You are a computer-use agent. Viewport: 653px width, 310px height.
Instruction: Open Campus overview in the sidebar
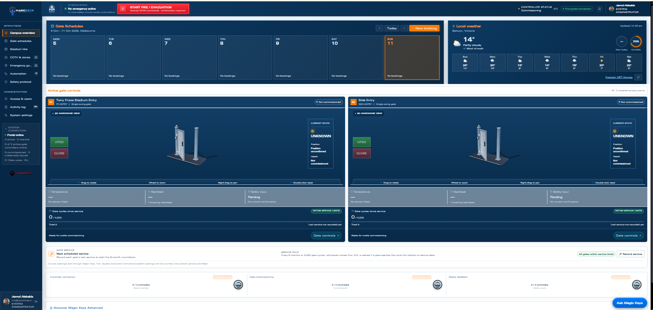tap(21, 33)
